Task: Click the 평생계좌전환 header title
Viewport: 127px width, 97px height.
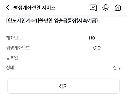Action: click(x=27, y=8)
